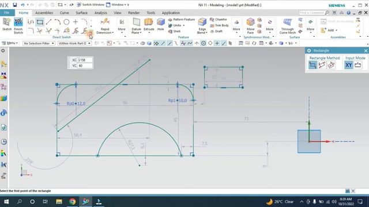Switch to the Assemblies tab
Viewport: 369px width, 207px height.
click(x=44, y=13)
